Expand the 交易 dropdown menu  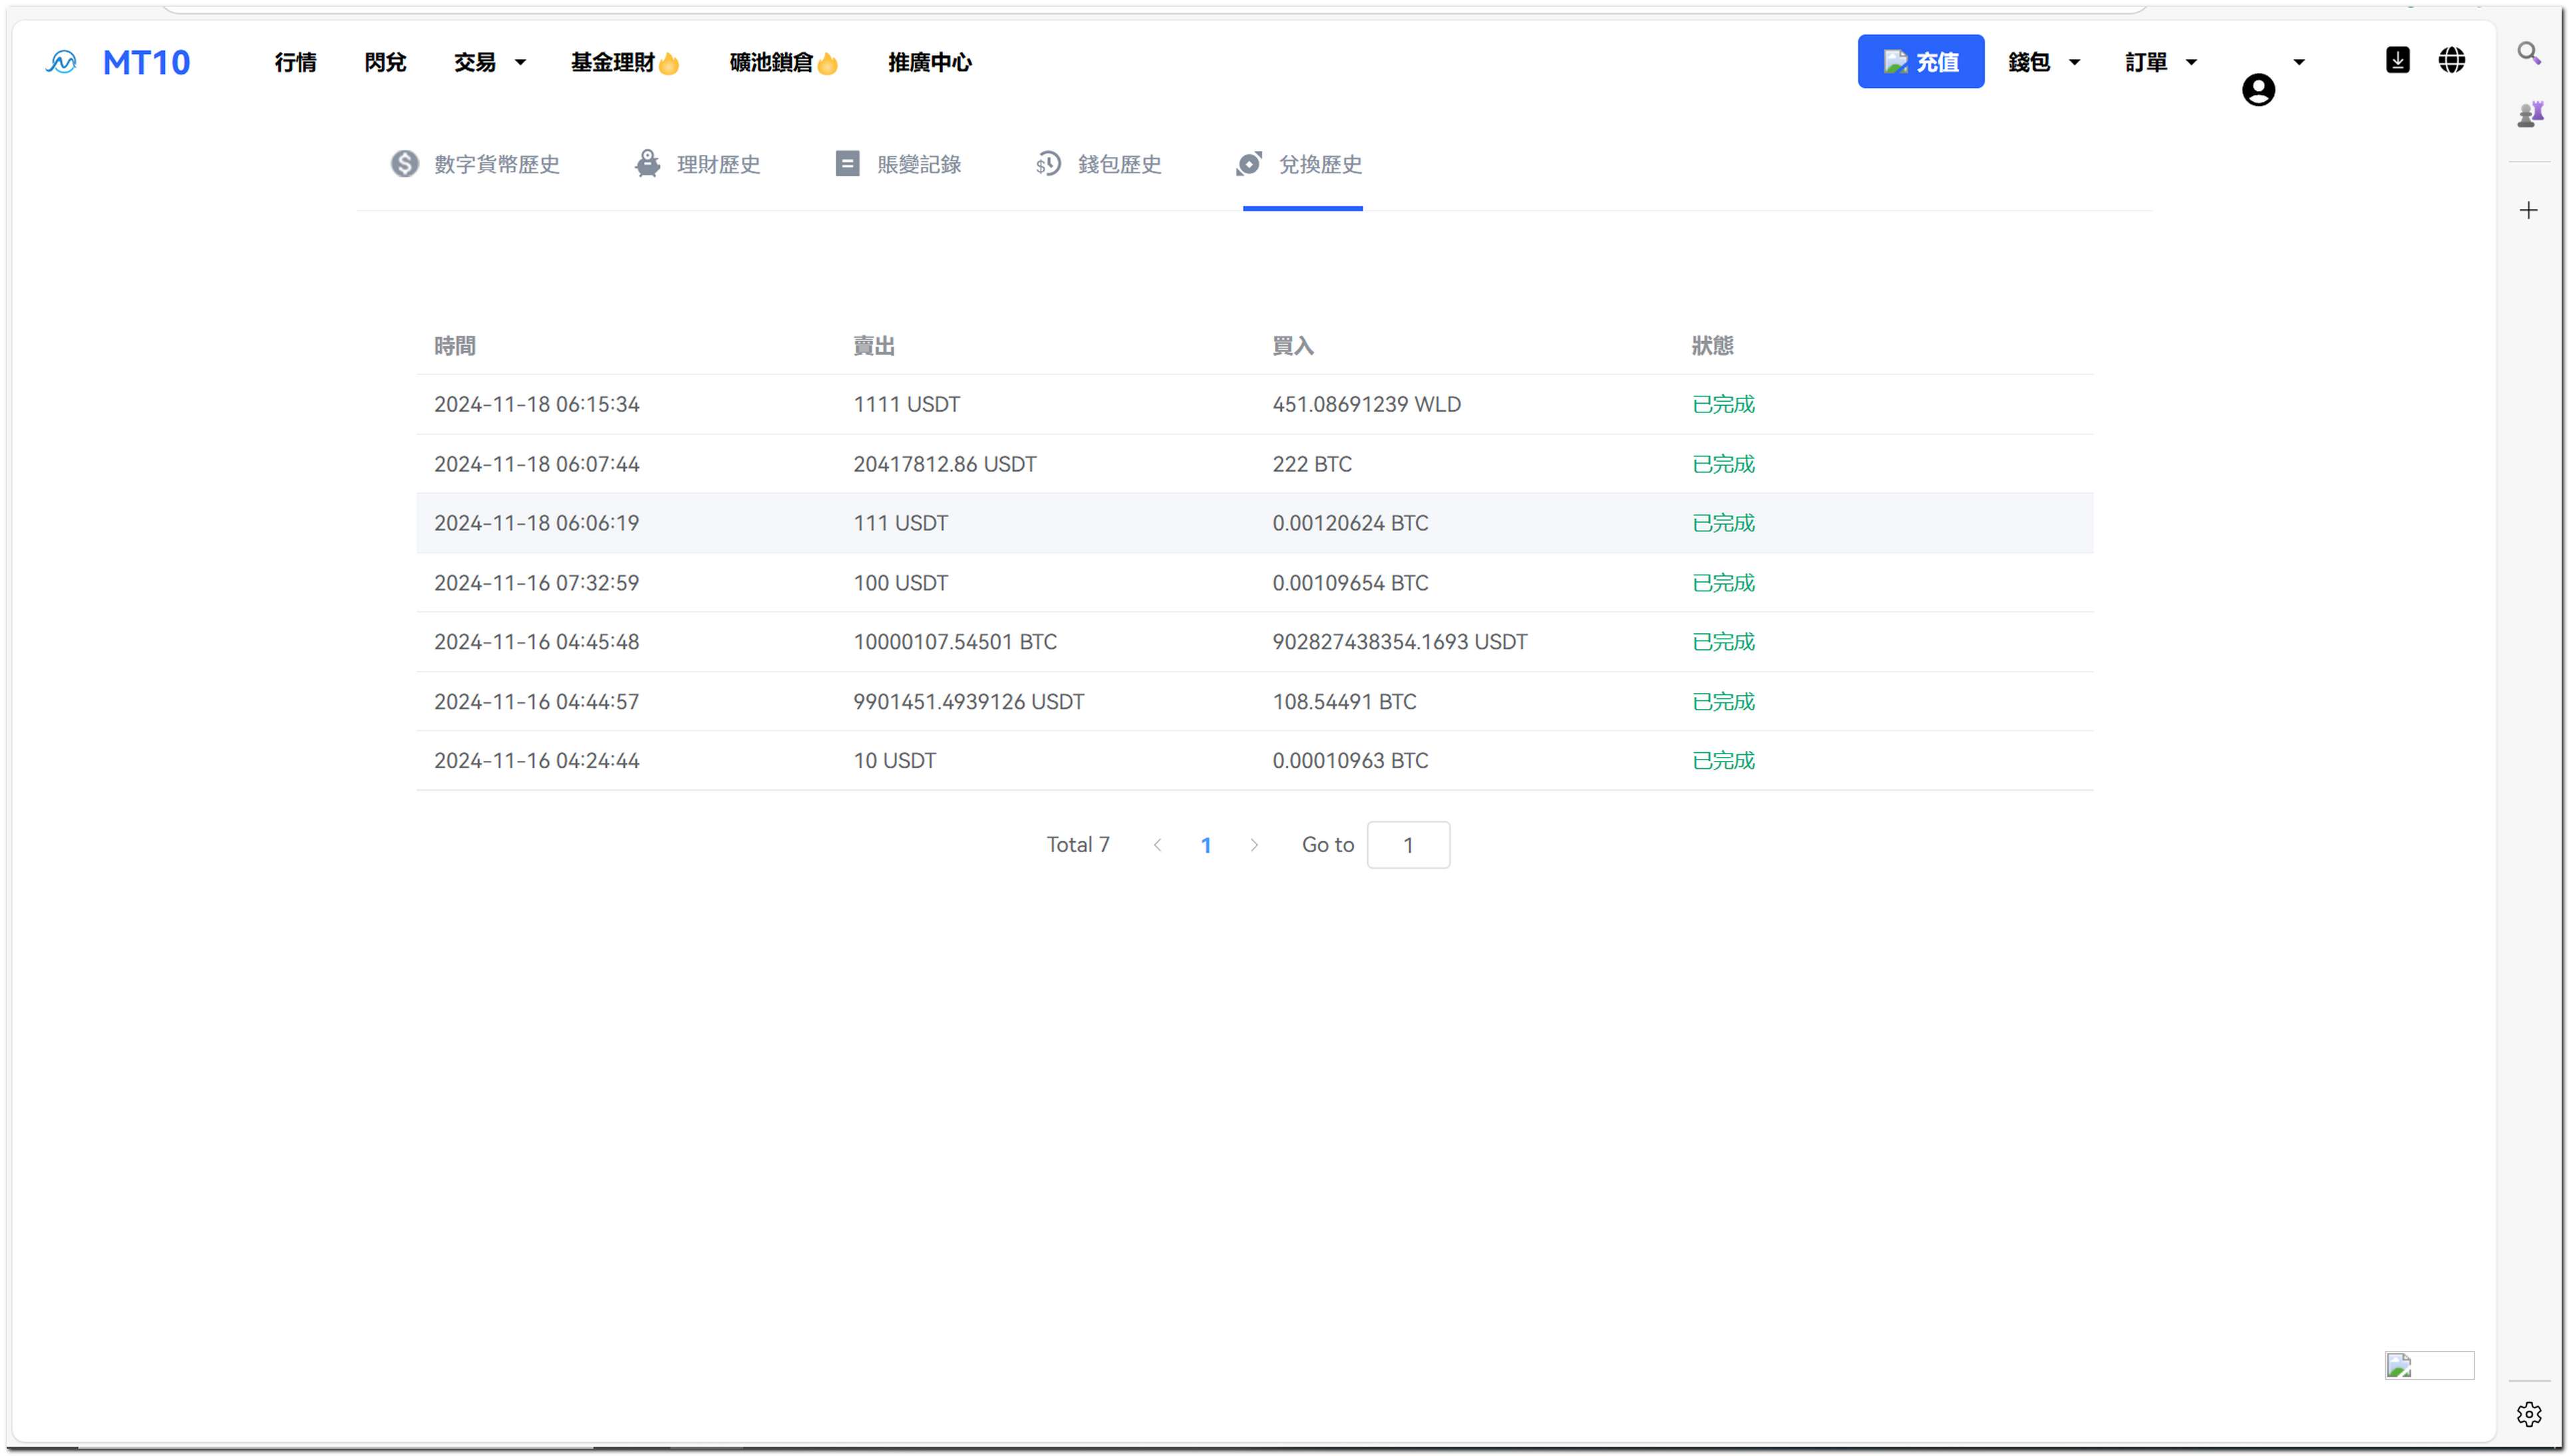tap(489, 62)
